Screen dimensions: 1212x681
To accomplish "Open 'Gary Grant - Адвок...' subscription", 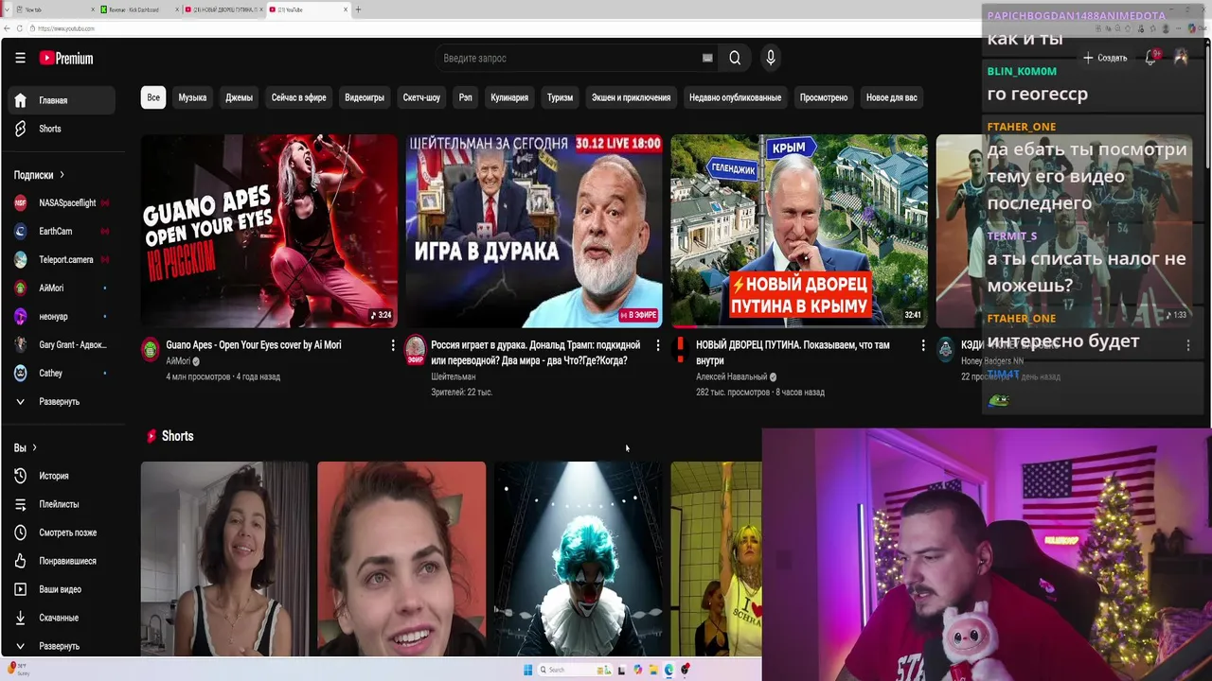I will (x=62, y=344).
